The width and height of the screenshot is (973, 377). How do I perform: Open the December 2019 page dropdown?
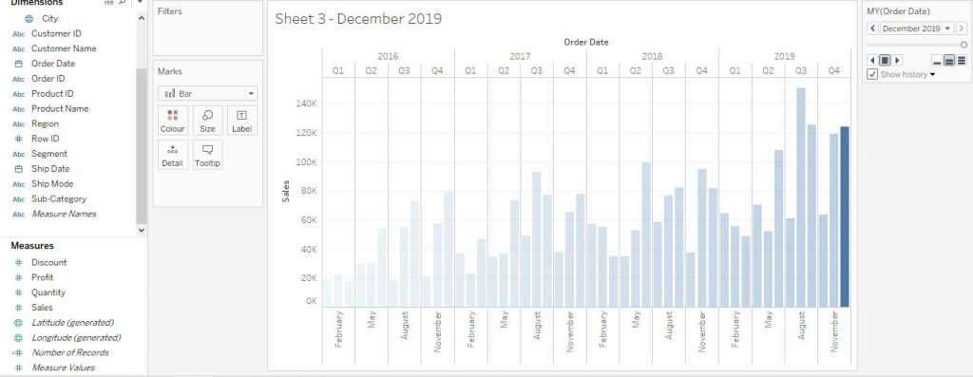coord(917,28)
